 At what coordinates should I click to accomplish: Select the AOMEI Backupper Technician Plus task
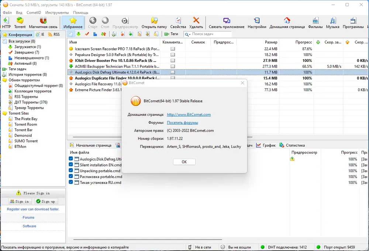point(218,66)
